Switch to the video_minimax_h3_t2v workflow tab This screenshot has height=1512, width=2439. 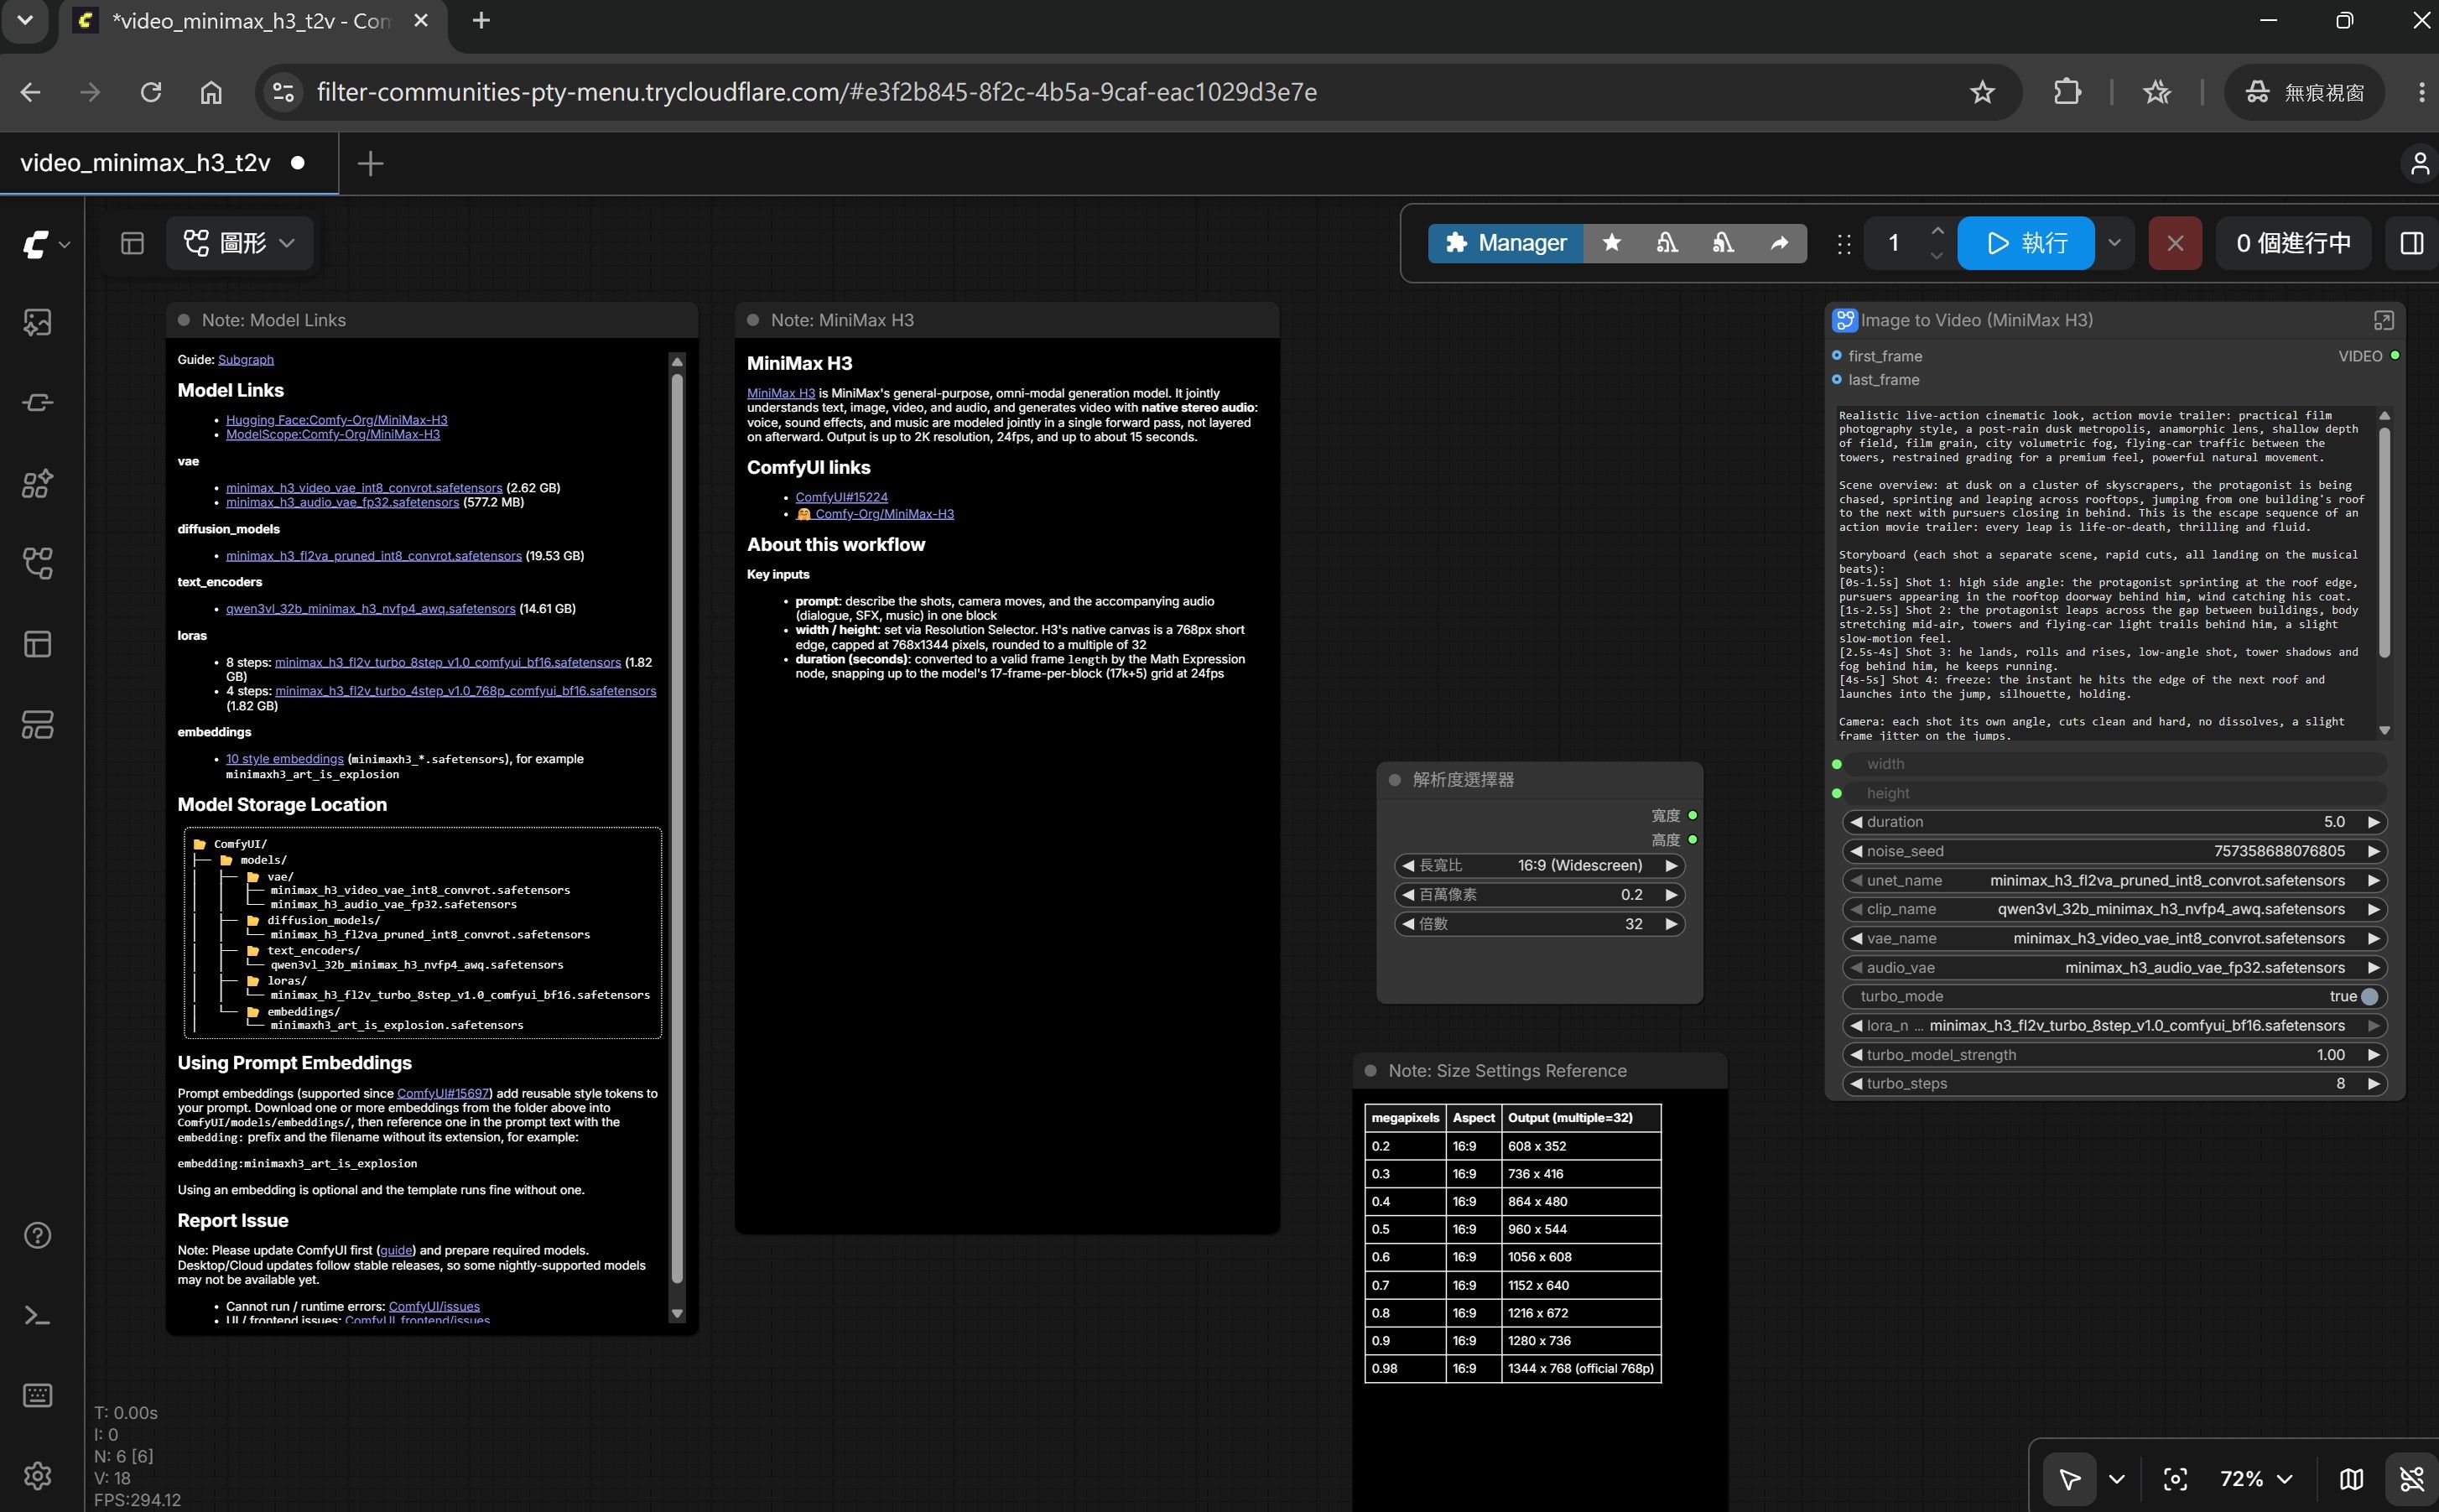[146, 163]
